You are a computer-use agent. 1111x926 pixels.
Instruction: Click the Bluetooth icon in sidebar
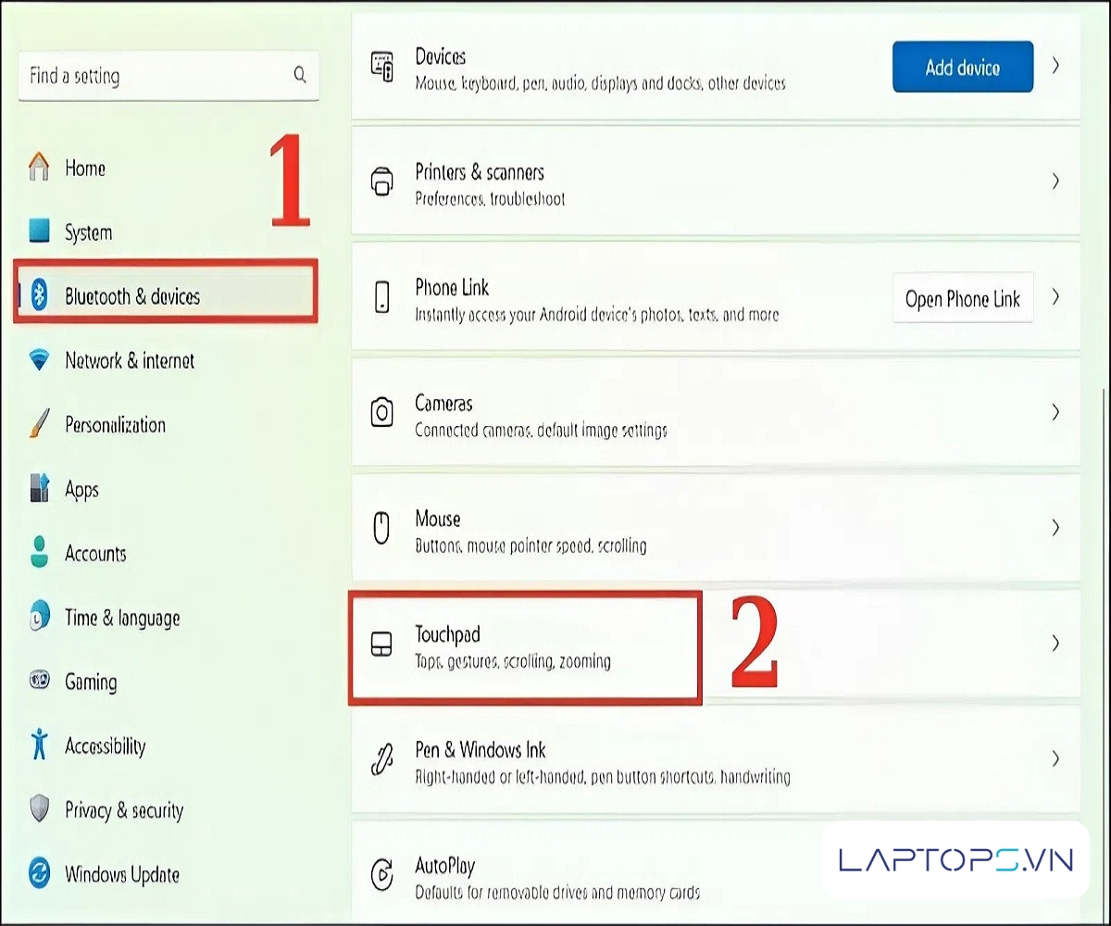tap(39, 295)
